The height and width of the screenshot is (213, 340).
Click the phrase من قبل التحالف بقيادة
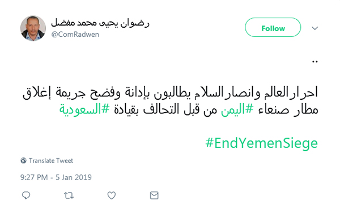point(165,109)
